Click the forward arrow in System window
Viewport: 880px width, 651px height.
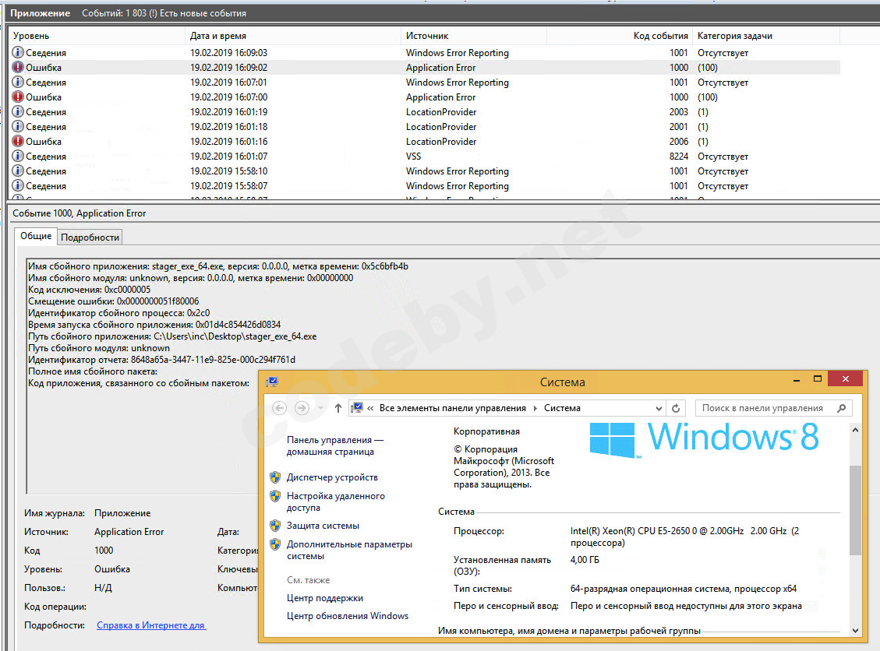pyautogui.click(x=302, y=408)
